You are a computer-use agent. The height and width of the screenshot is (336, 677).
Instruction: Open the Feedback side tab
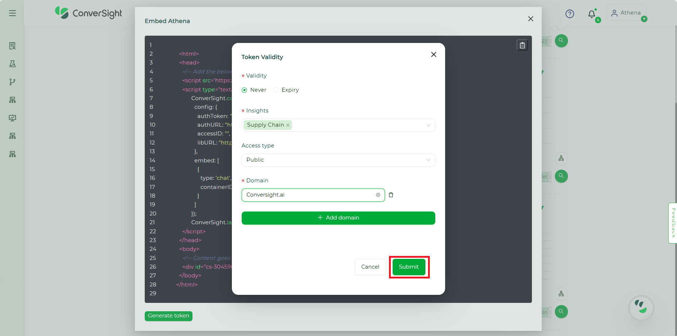673,223
